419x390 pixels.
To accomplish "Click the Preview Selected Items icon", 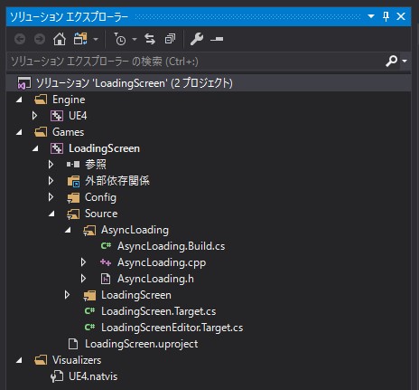I will (217, 39).
